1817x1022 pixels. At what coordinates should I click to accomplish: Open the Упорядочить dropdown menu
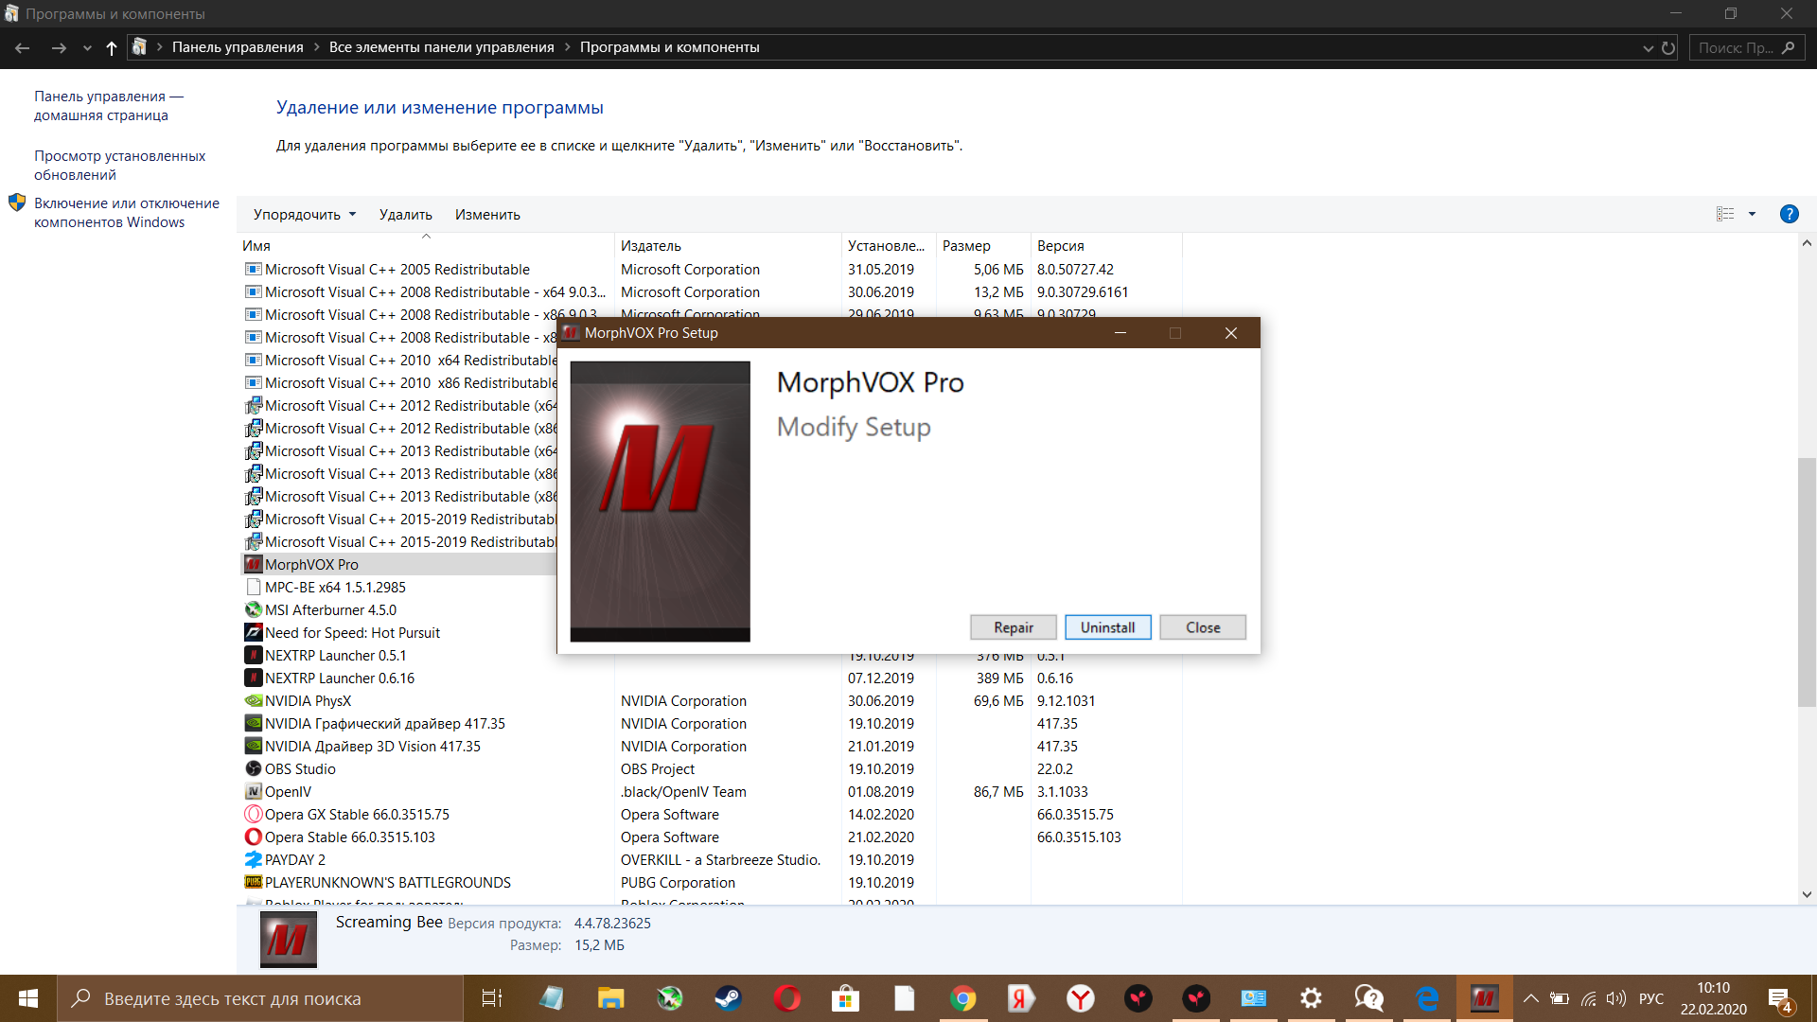point(305,215)
